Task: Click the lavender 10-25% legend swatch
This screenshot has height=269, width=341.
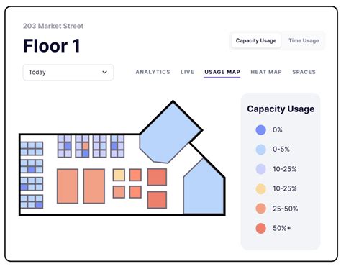Action: tap(261, 169)
